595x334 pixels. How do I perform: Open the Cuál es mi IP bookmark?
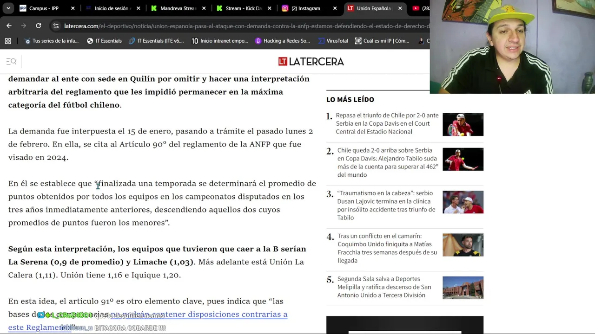click(382, 41)
